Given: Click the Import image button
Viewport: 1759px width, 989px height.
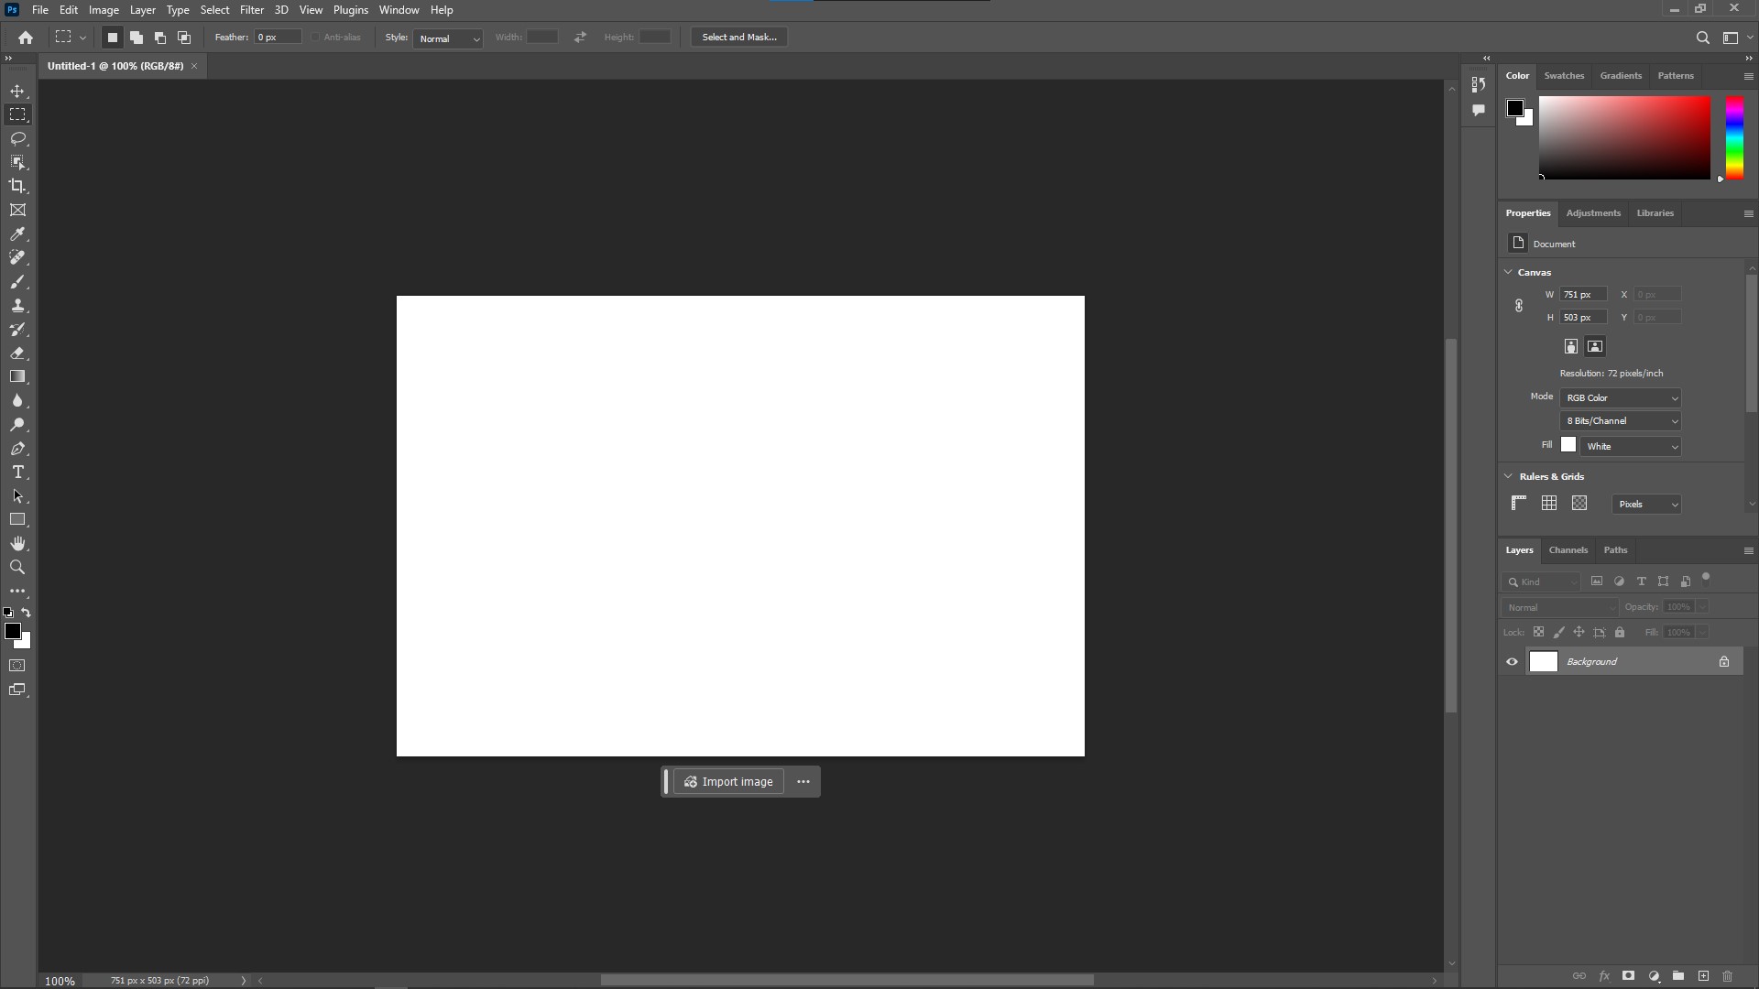Looking at the screenshot, I should (729, 782).
